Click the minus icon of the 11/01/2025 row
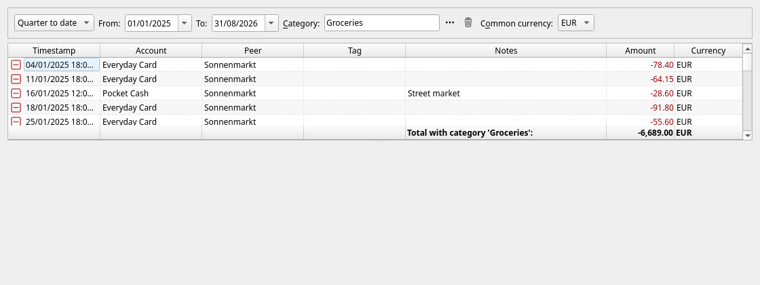Screen dimensions: 760x285 (x=16, y=79)
